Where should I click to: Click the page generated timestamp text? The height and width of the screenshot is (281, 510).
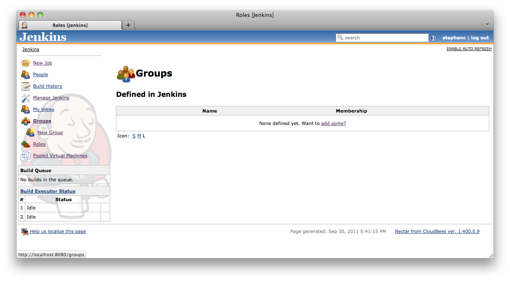click(x=338, y=231)
